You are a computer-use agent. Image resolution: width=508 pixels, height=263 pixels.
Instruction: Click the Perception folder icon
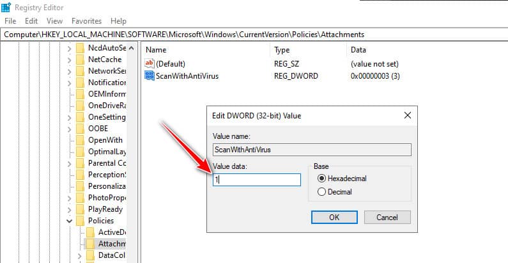(x=80, y=175)
